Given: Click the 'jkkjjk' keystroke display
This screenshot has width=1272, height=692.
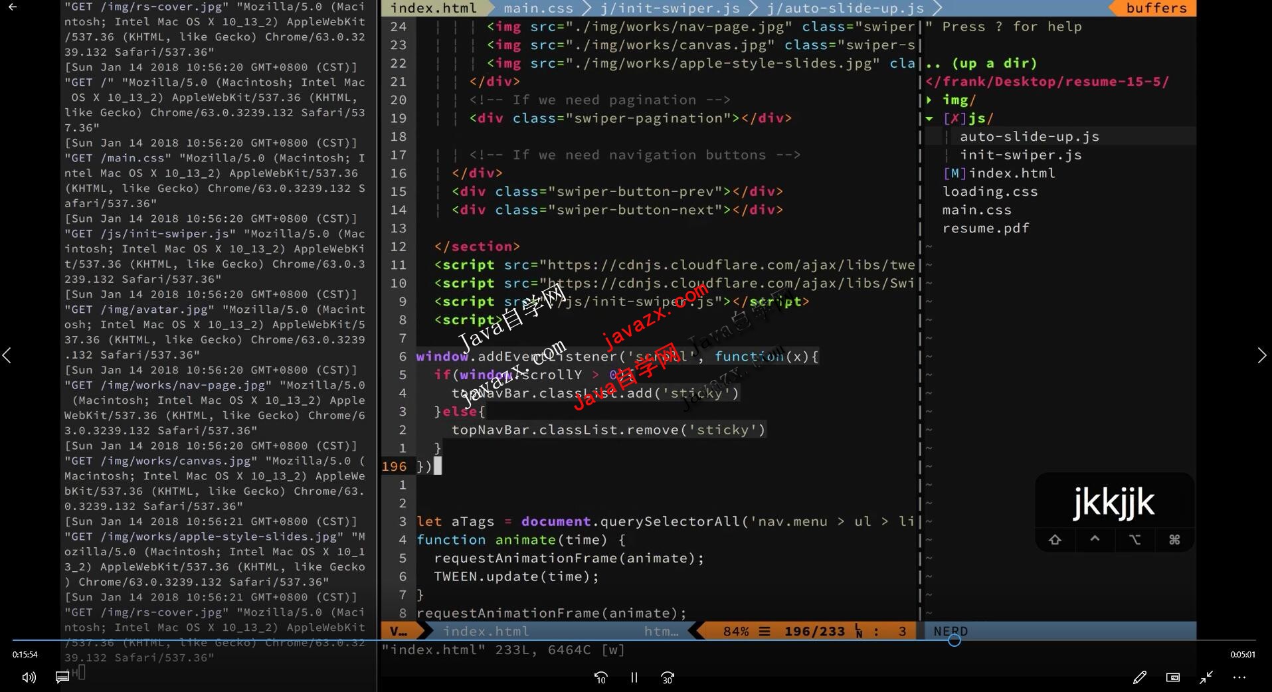Looking at the screenshot, I should click(1114, 503).
